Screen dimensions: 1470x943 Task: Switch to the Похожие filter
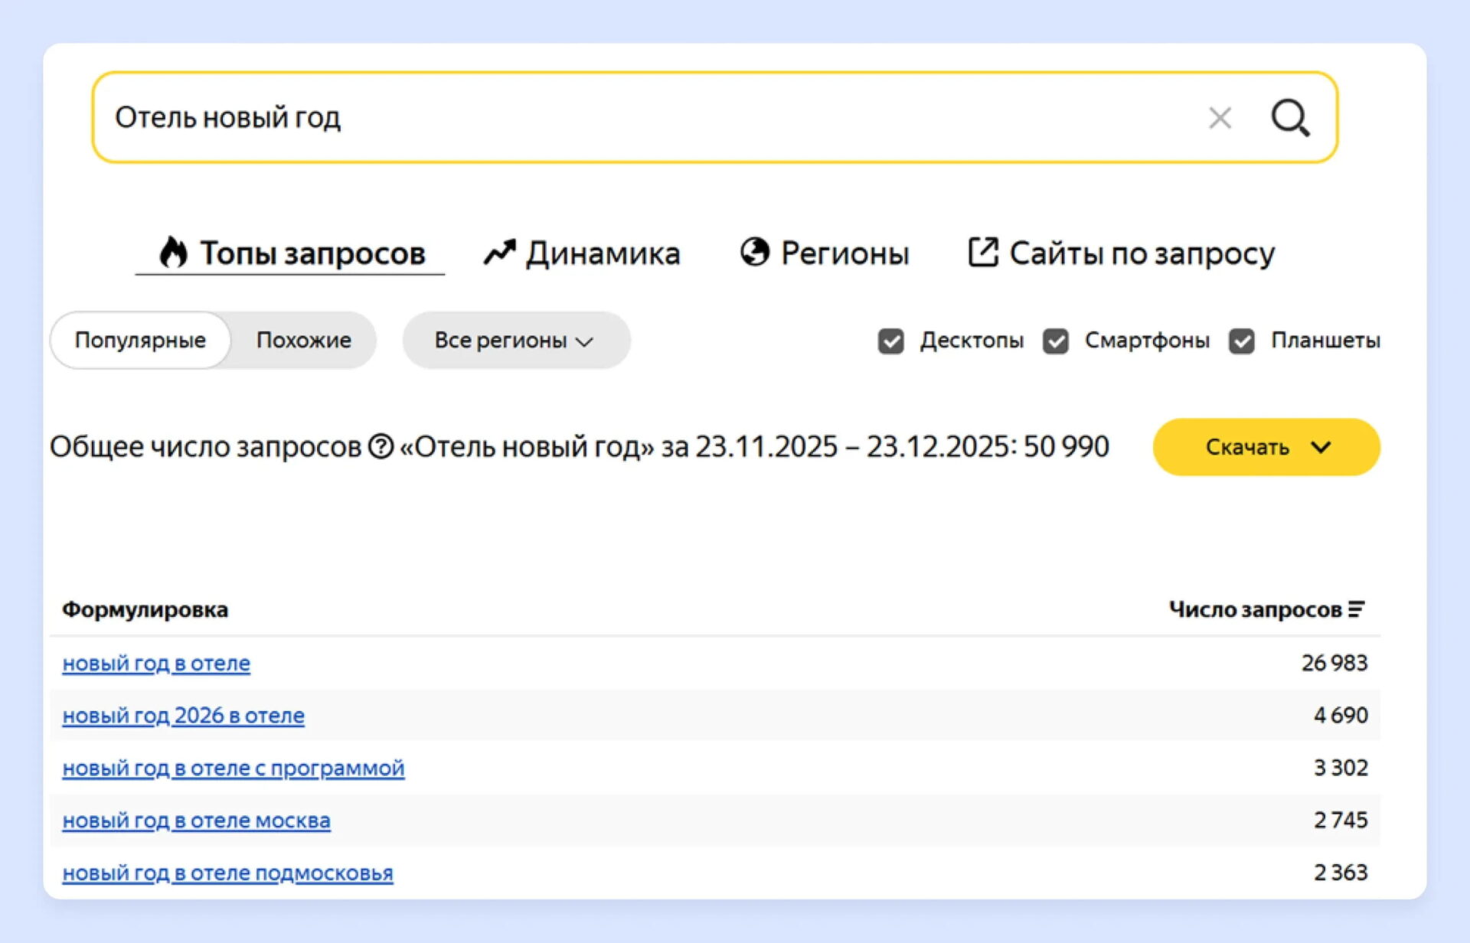[x=303, y=341]
